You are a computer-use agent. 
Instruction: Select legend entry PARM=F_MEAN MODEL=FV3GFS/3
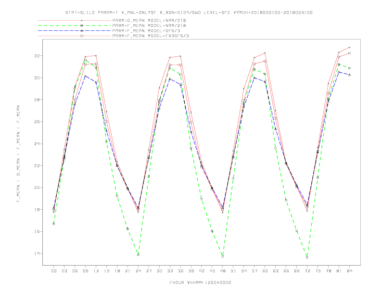pos(151,36)
